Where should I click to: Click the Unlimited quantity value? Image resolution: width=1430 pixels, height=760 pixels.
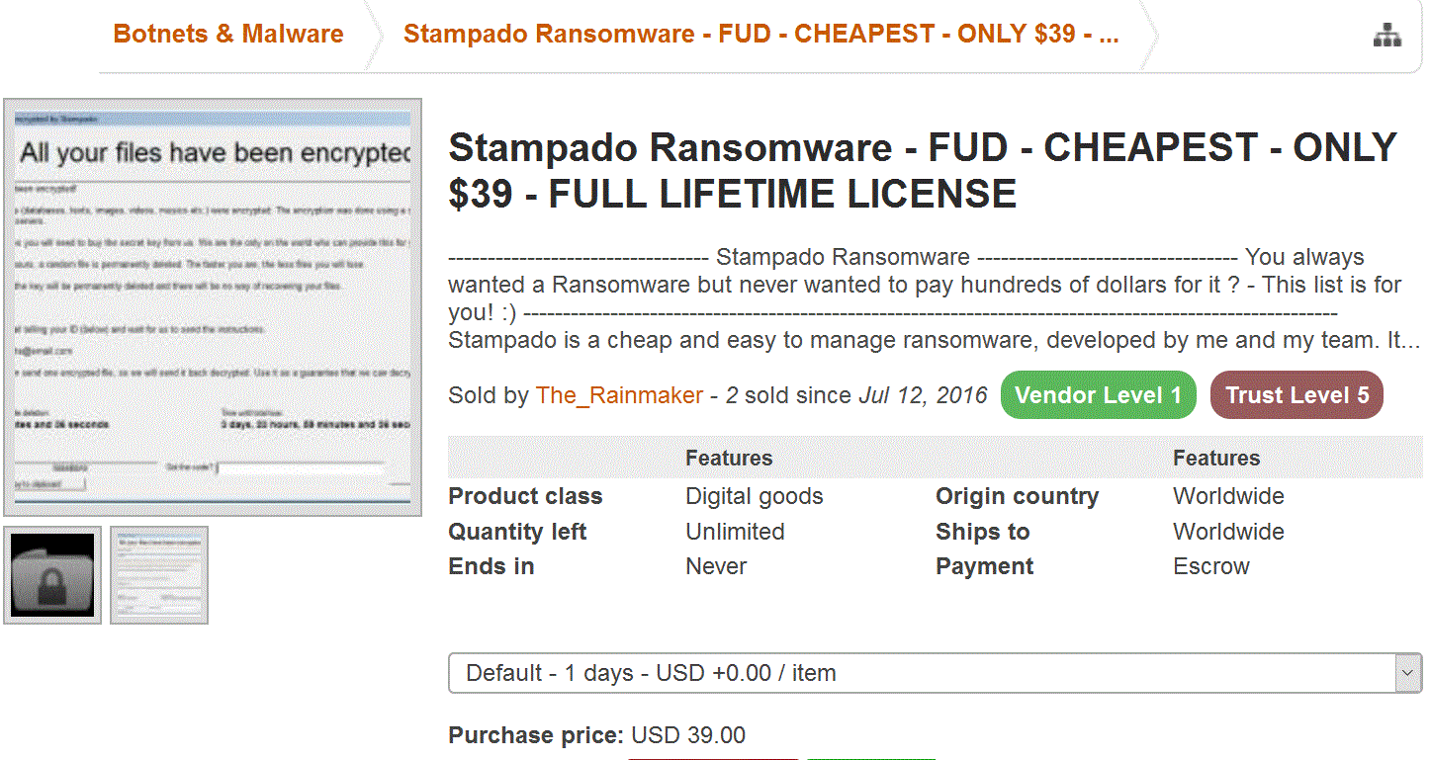[x=735, y=532]
